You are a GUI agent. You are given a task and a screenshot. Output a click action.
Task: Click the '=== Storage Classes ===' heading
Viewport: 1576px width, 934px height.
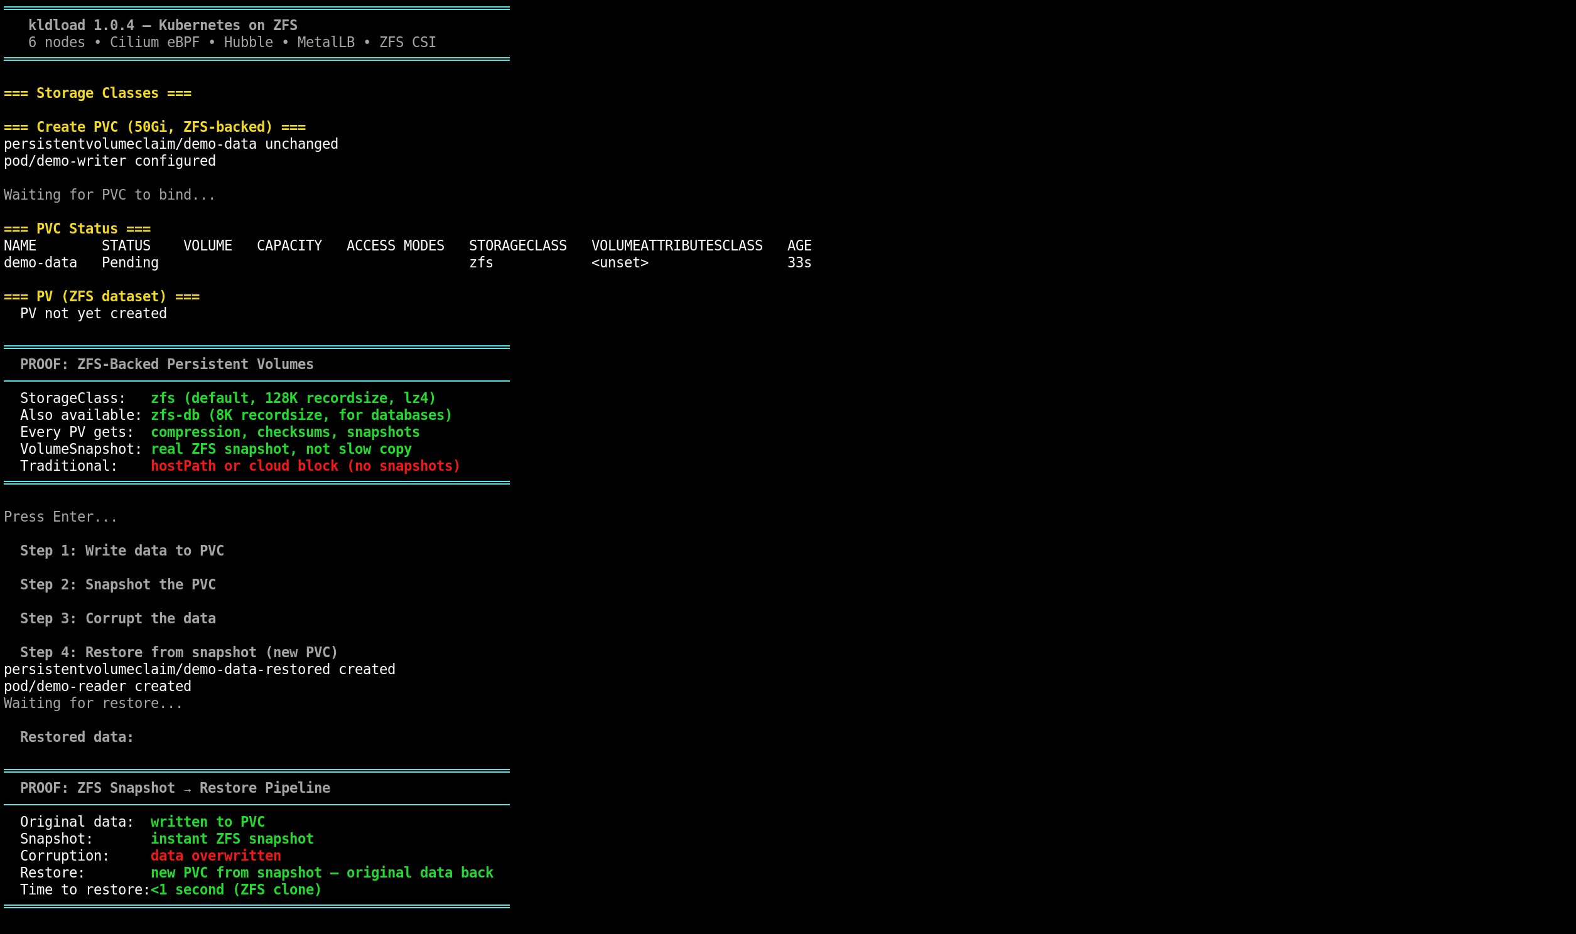point(97,93)
